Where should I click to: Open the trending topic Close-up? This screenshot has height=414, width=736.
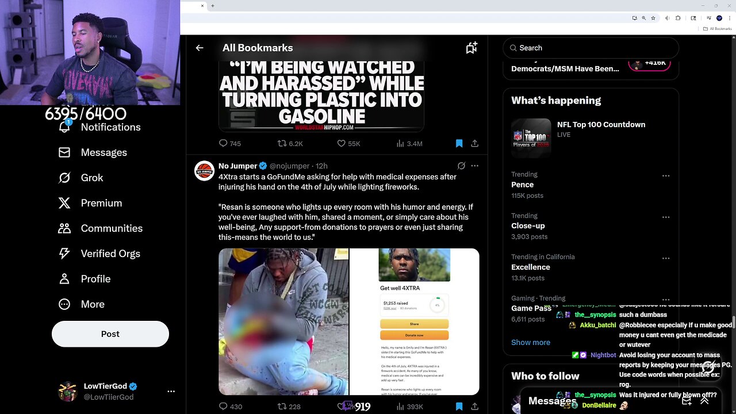[x=528, y=226]
